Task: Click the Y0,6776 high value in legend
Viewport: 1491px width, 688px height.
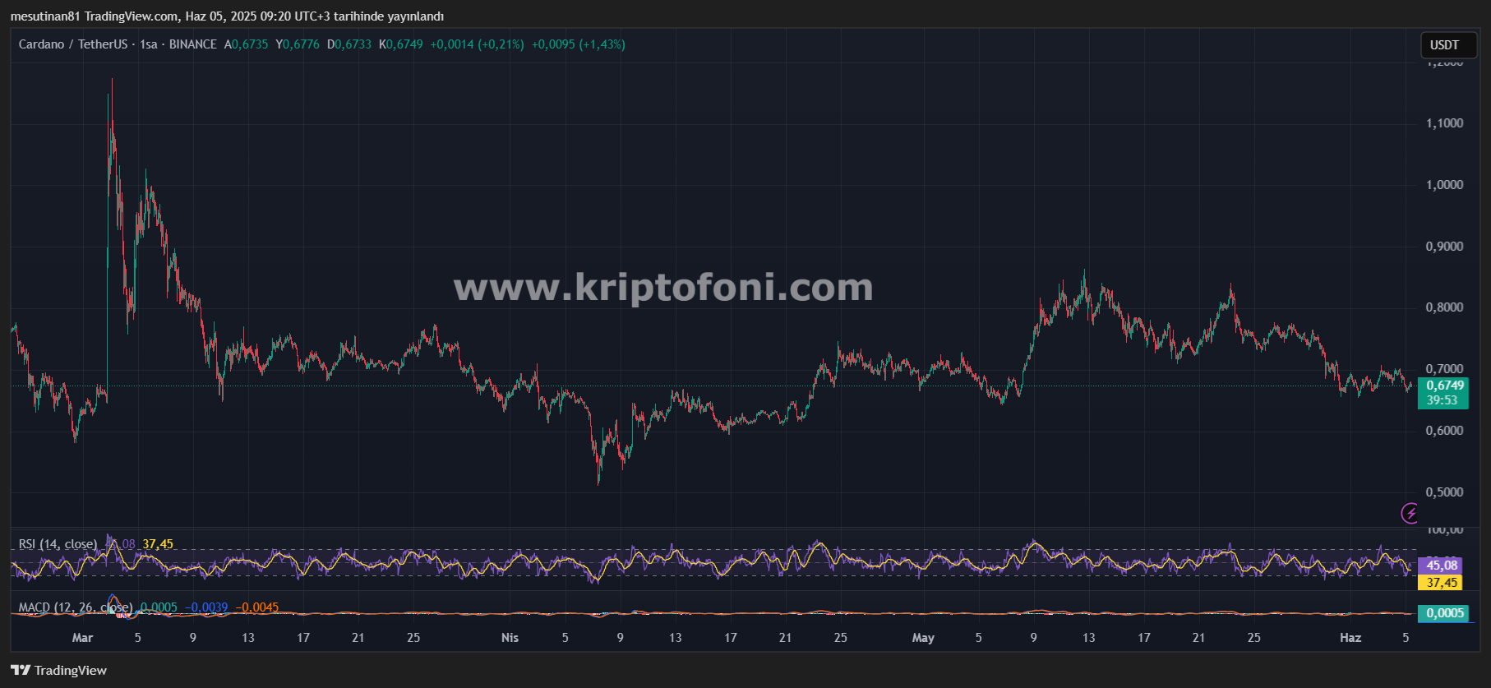Action: (x=298, y=44)
